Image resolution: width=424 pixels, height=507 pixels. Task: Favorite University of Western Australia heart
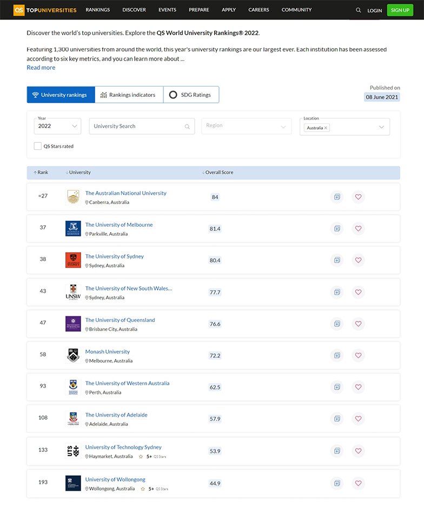click(358, 387)
